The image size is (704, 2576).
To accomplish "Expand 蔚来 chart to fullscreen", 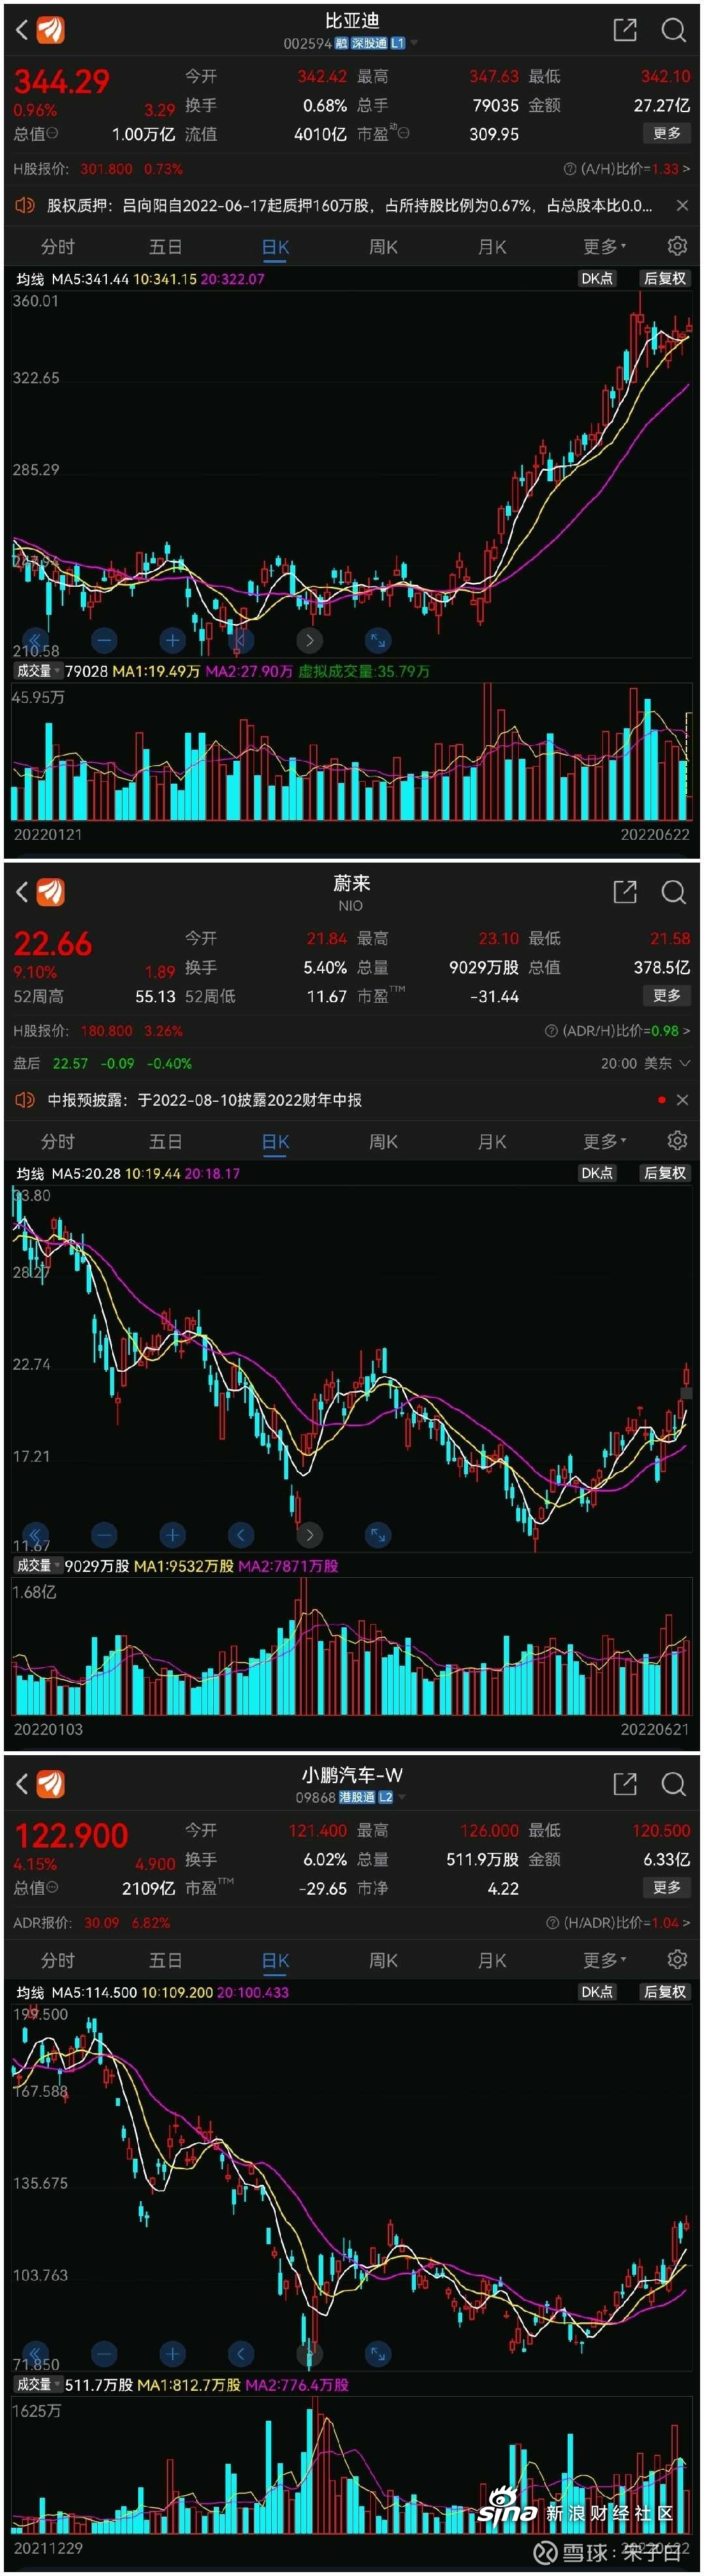I will click(378, 1534).
